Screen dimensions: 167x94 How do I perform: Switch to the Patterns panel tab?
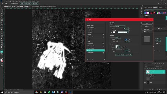pyautogui.click(x=160, y=7)
